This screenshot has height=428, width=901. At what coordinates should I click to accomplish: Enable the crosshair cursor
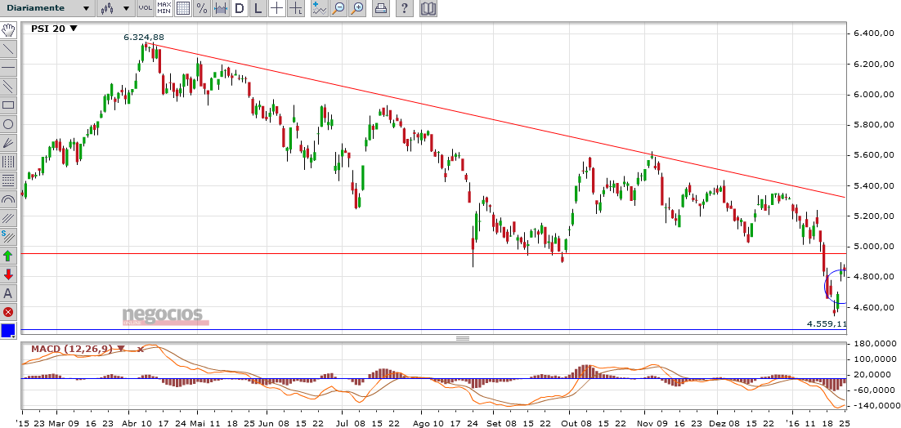click(x=277, y=8)
